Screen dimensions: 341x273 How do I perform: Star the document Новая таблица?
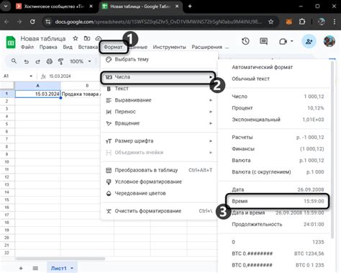coord(76,38)
